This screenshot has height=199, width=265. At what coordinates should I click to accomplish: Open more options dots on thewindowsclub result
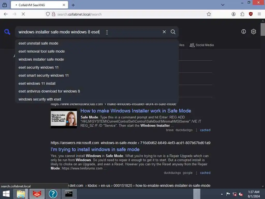pyautogui.click(x=196, y=130)
